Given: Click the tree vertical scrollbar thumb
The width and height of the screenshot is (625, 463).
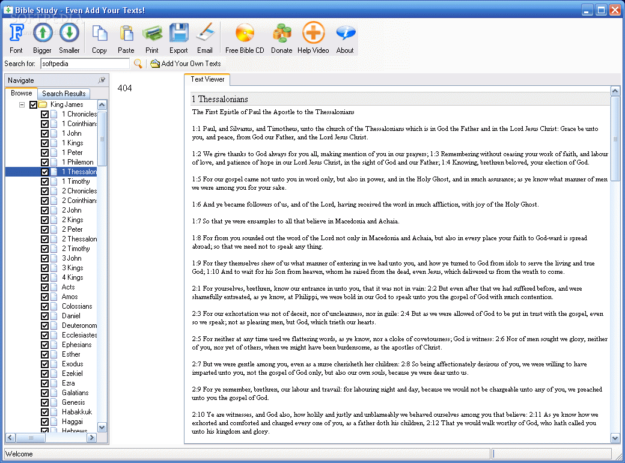Looking at the screenshot, I should click(102, 139).
